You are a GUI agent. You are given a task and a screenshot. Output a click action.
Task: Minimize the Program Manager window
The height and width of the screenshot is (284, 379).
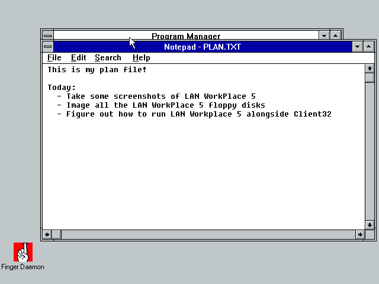[324, 35]
